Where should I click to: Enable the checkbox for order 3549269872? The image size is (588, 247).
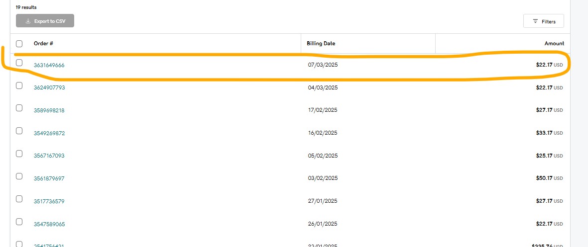click(19, 131)
